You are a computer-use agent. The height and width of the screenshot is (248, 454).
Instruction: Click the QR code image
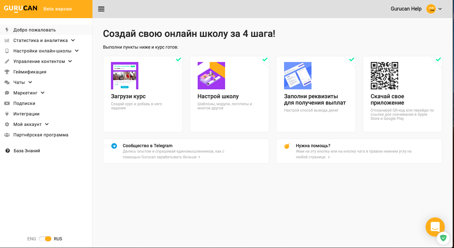tap(384, 76)
